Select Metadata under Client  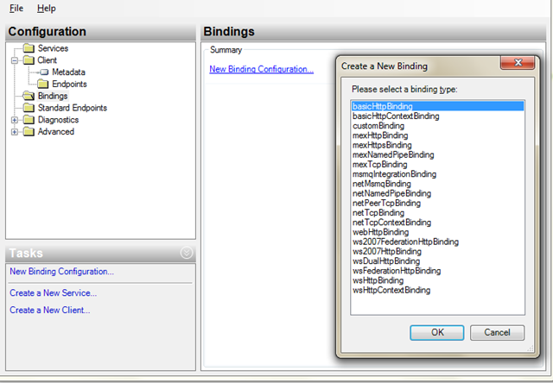click(68, 72)
